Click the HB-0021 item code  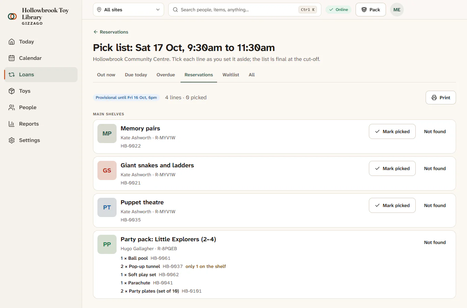(131, 183)
